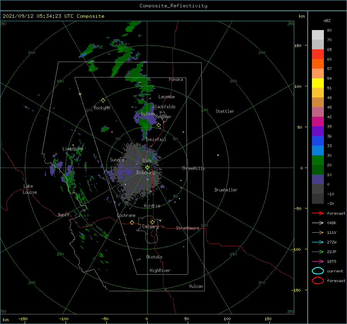Click the red forecast ellipse icon
This screenshot has width=347, height=324.
click(318, 280)
